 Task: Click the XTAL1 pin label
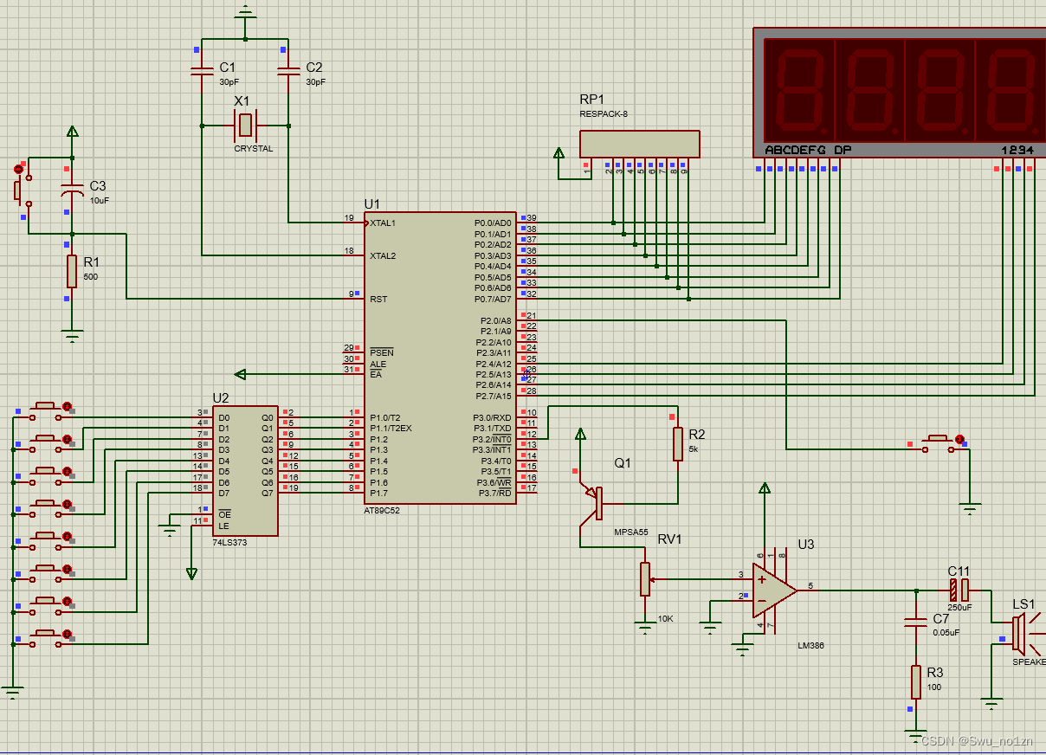point(383,223)
